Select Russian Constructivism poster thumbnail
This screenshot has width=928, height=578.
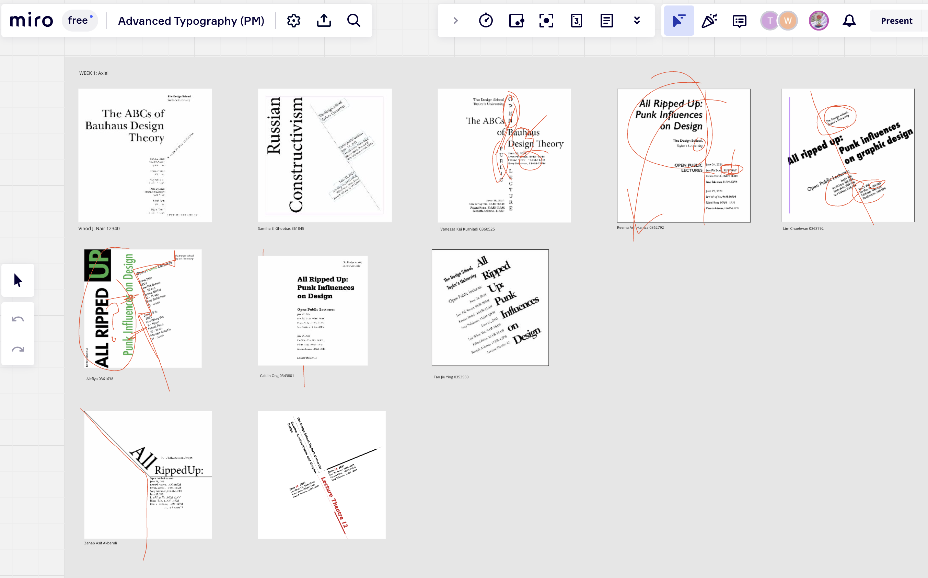pos(325,155)
